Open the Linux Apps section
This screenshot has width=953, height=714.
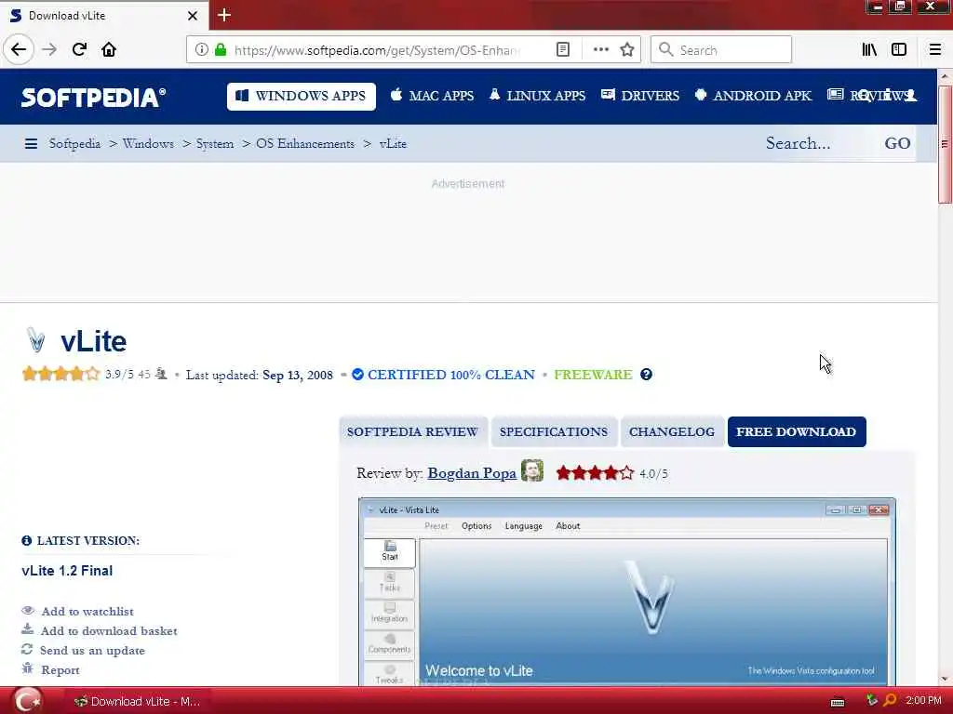point(537,96)
